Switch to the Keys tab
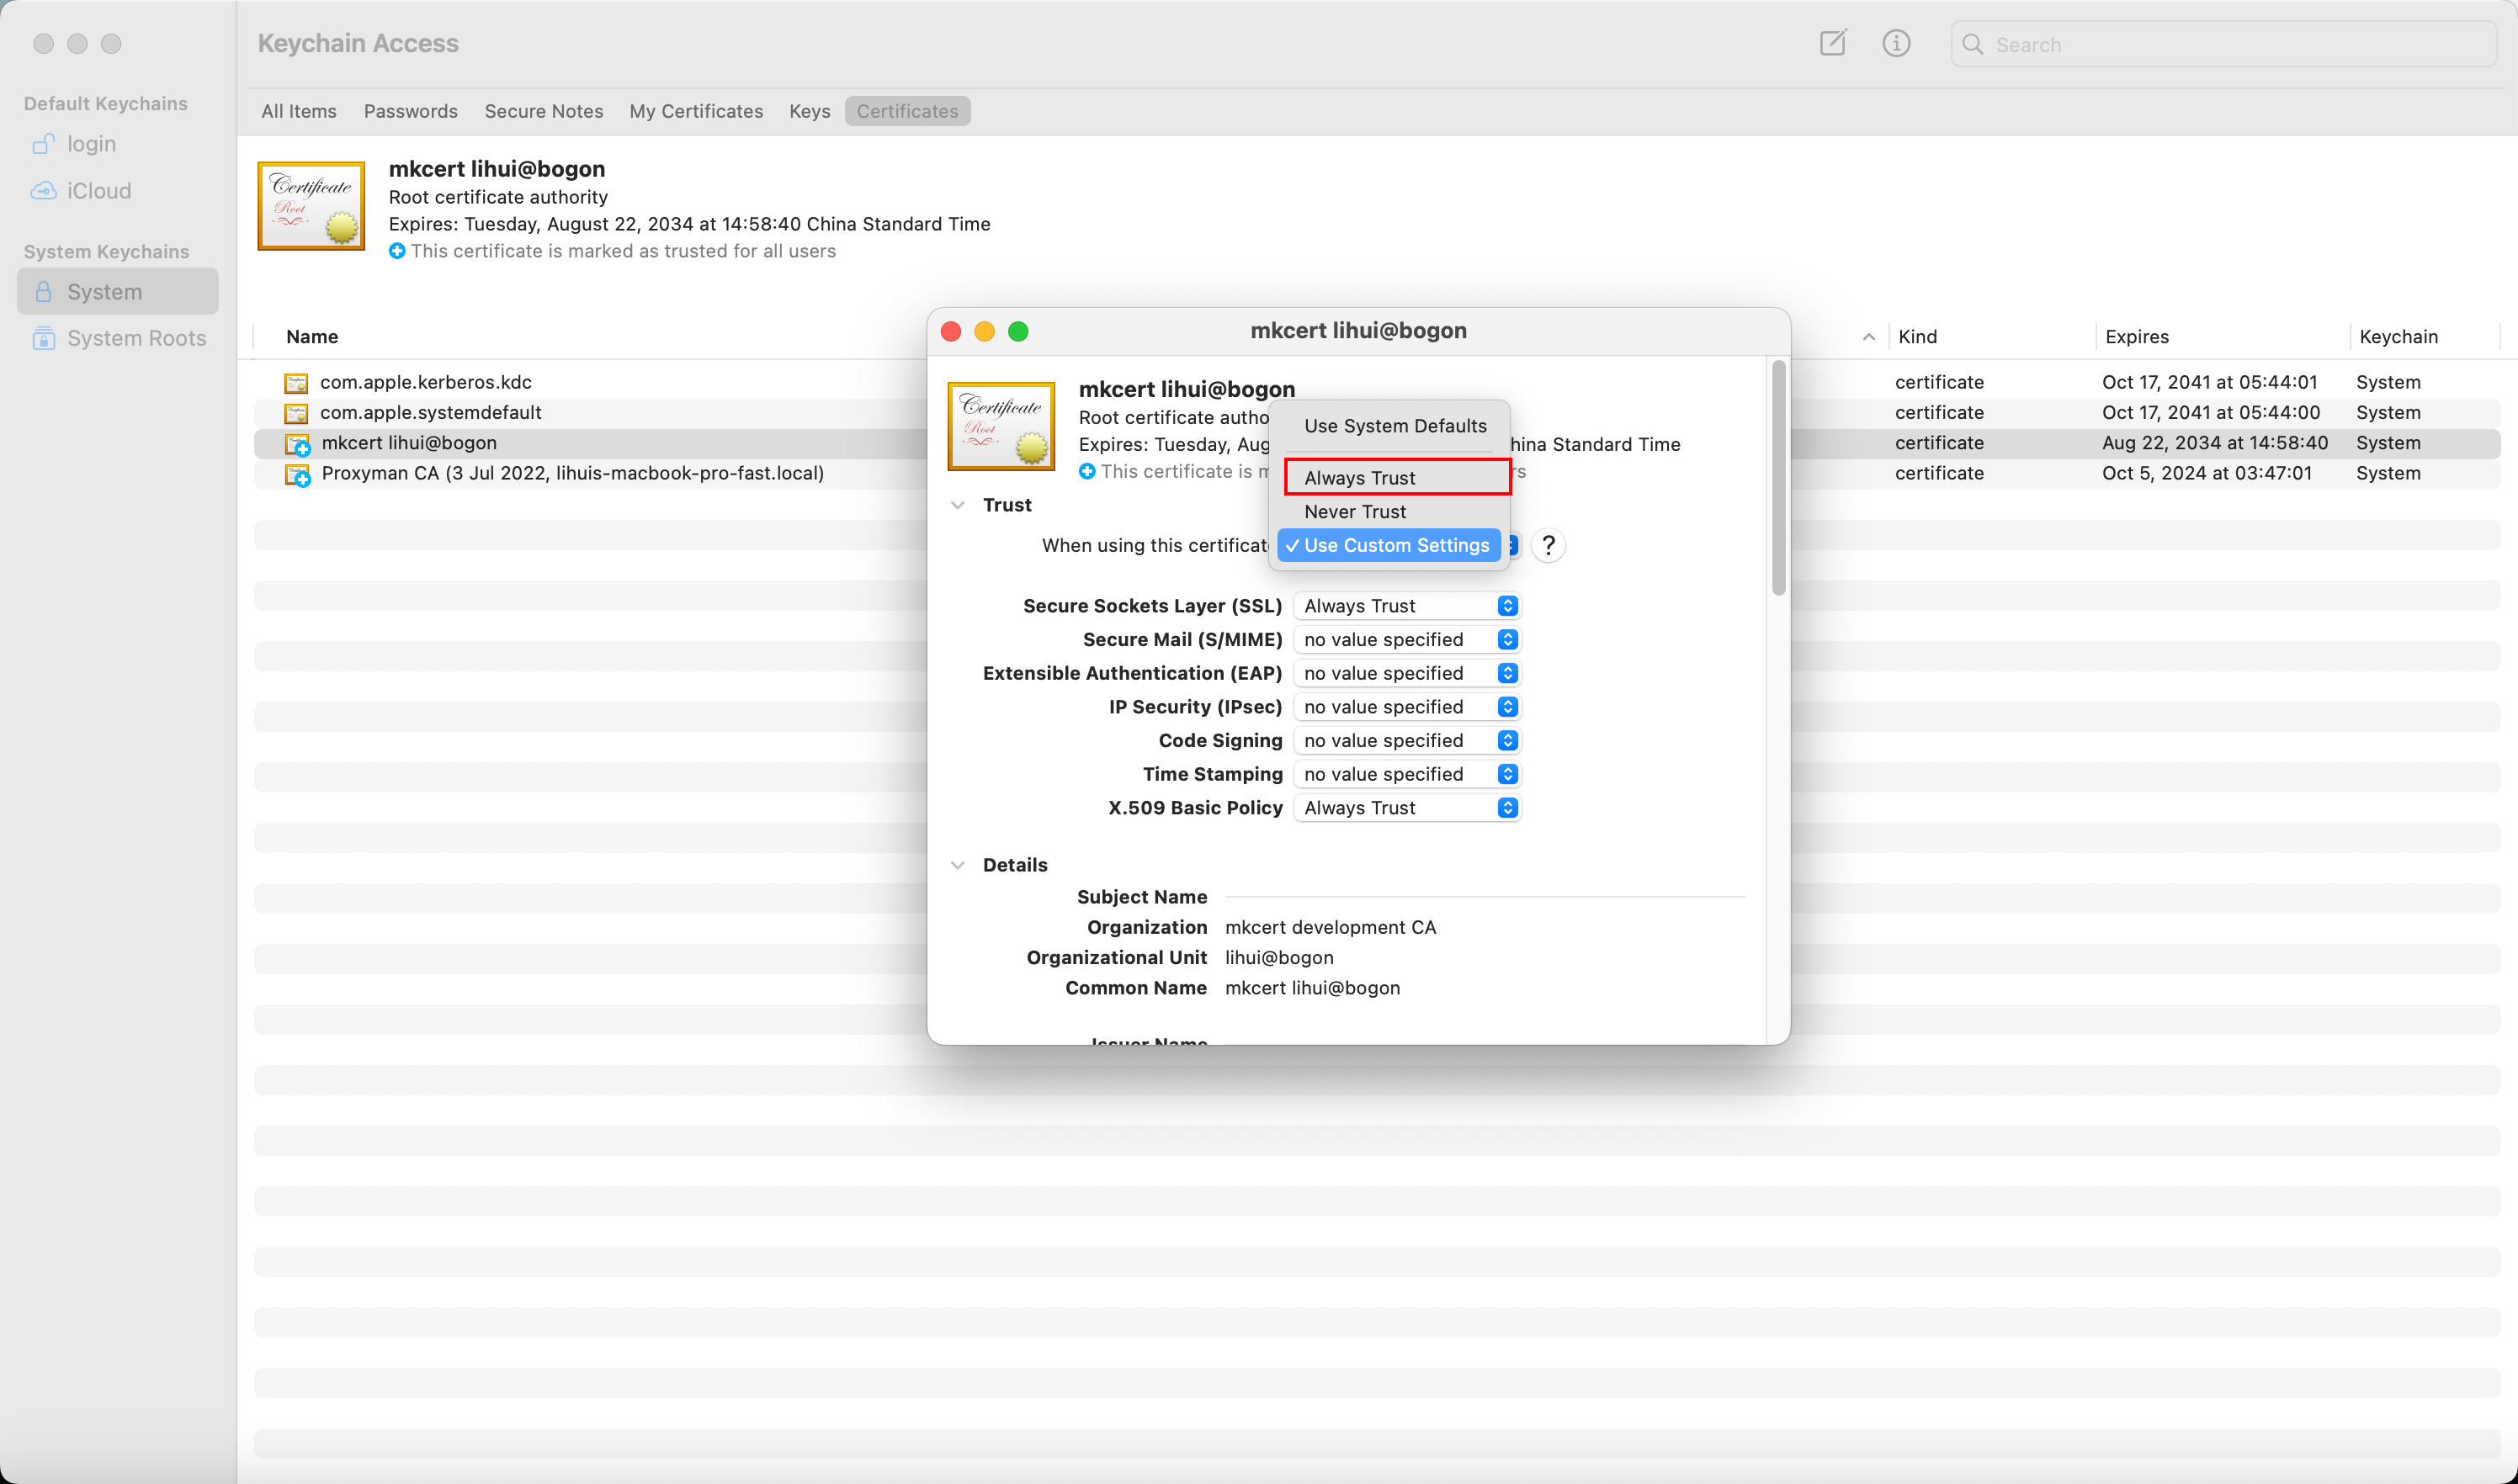 coord(810,111)
